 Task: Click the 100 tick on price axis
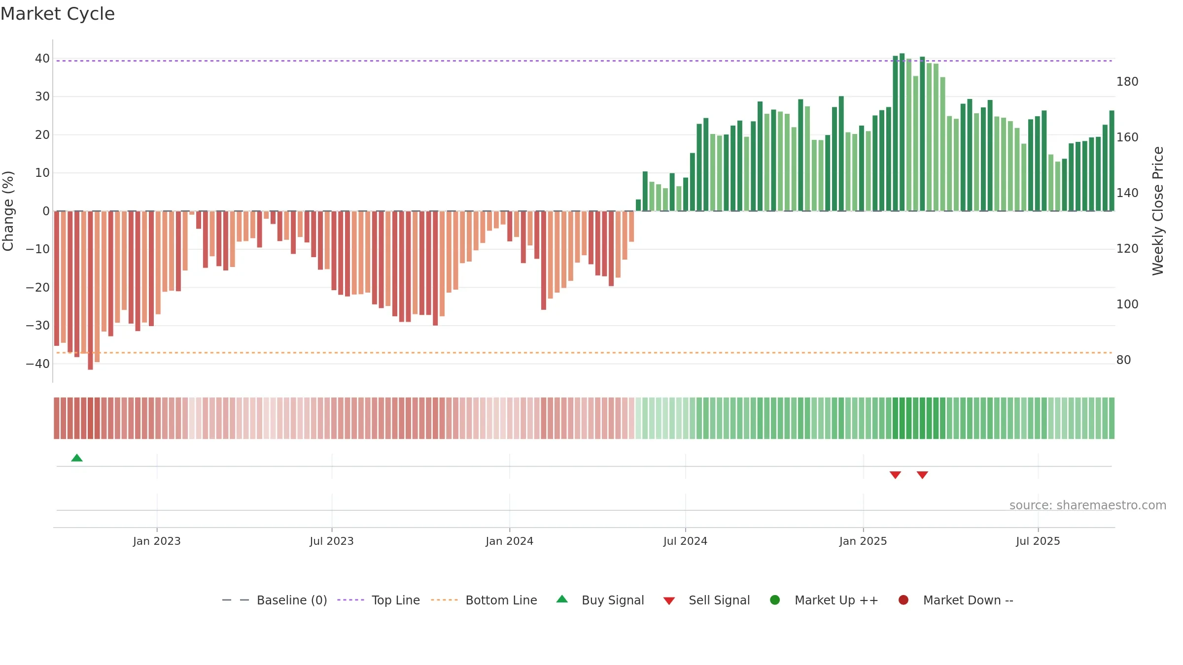(1127, 304)
